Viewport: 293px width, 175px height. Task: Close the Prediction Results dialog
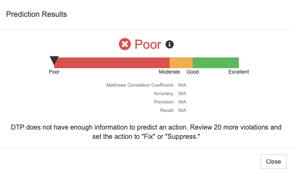(x=274, y=162)
